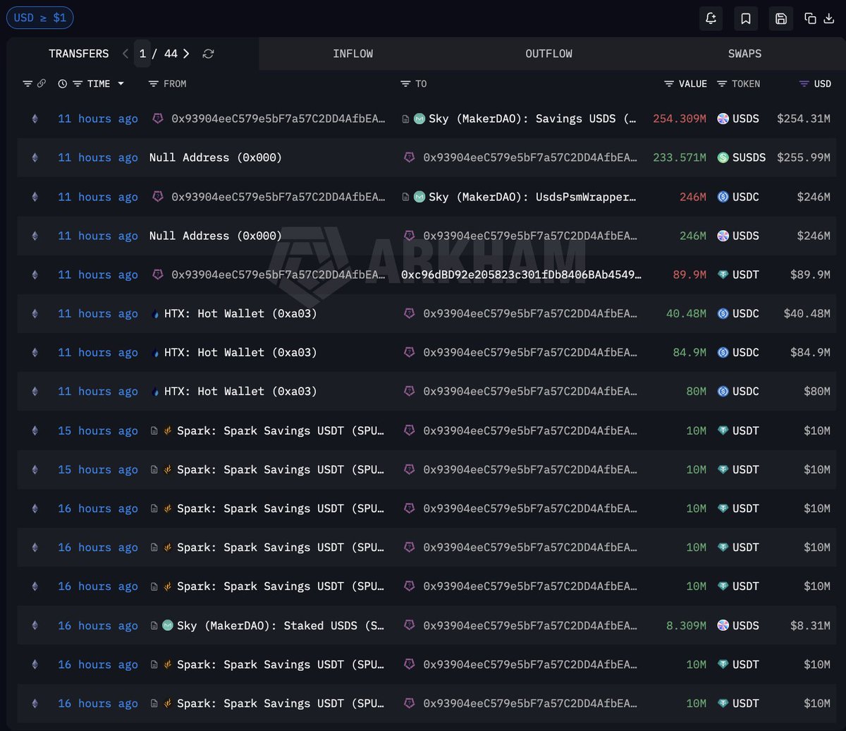
Task: Click USDS token in 254.309M row
Action: click(x=738, y=119)
